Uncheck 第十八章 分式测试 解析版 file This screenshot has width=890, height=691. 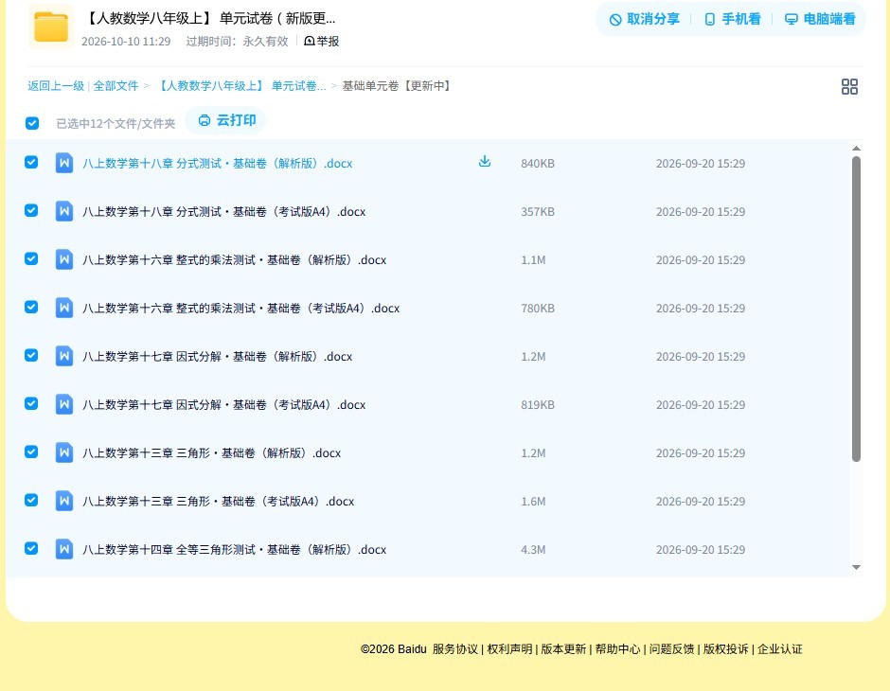click(31, 162)
